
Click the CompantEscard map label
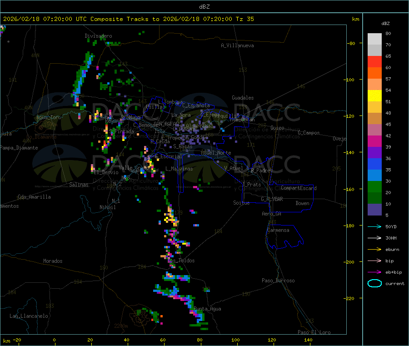(x=299, y=188)
